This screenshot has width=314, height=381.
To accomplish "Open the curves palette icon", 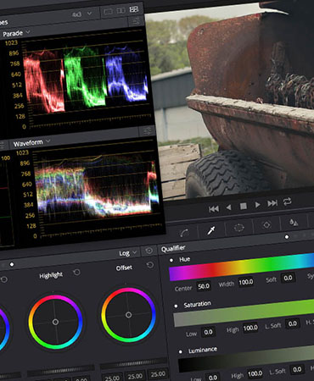I will point(184,233).
